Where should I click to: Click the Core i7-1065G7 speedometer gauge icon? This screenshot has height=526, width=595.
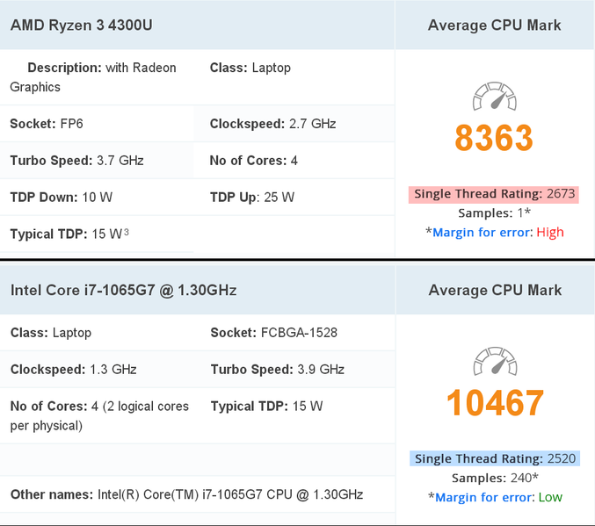coord(494,361)
